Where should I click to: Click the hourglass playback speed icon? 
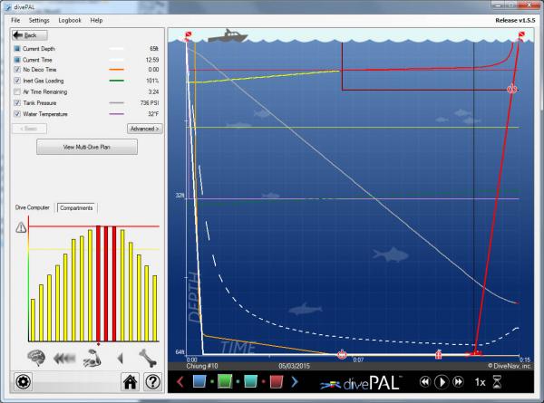[496, 382]
